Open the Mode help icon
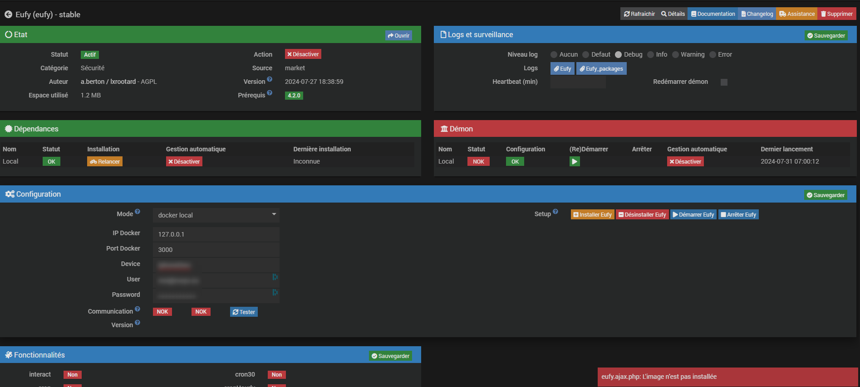 coord(138,212)
